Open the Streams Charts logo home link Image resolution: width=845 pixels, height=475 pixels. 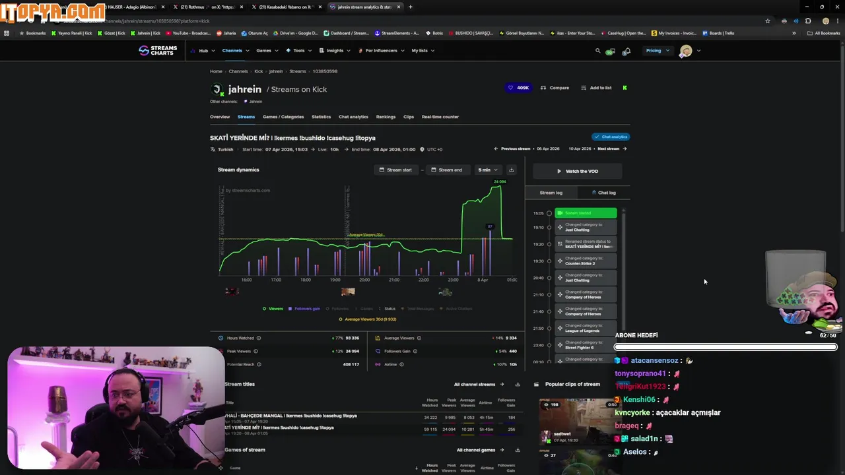pos(158,50)
